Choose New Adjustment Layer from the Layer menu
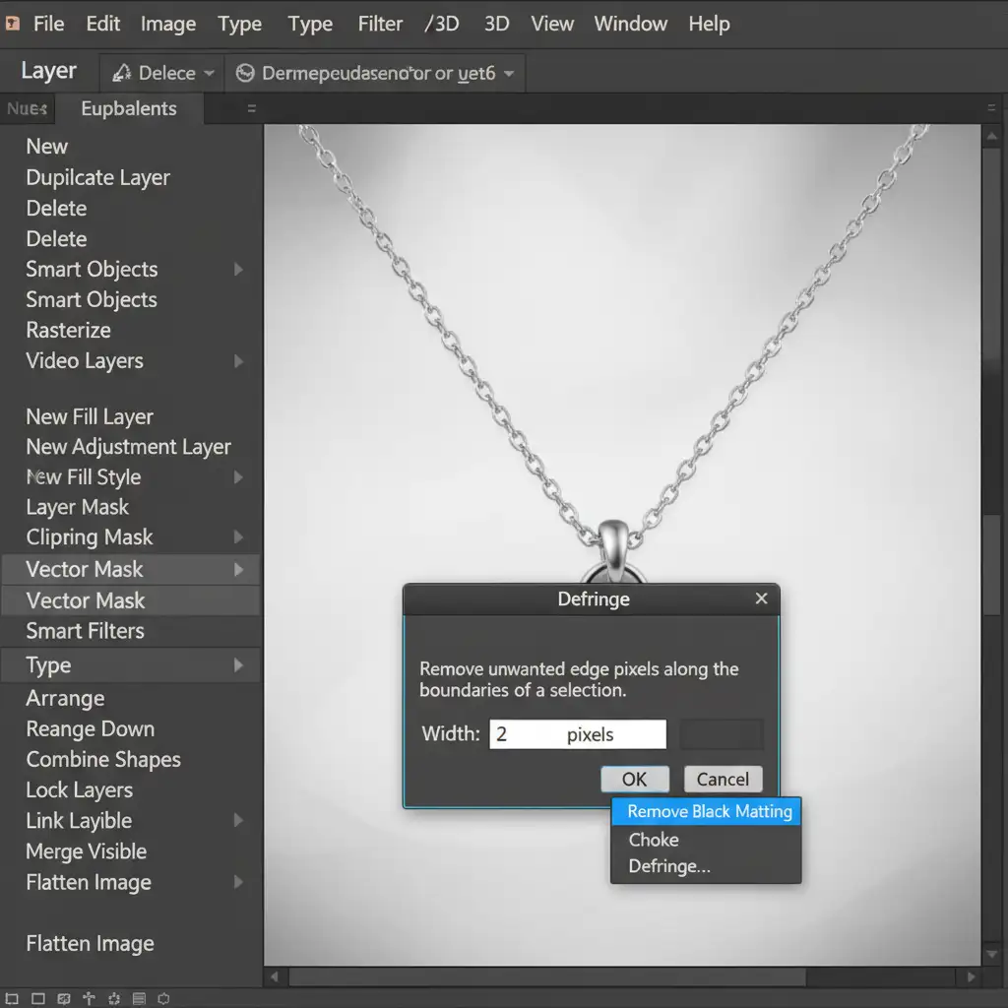1008x1008 pixels. pyautogui.click(x=128, y=447)
